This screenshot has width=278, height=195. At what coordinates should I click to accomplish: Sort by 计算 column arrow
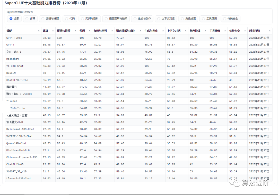(x=53, y=31)
